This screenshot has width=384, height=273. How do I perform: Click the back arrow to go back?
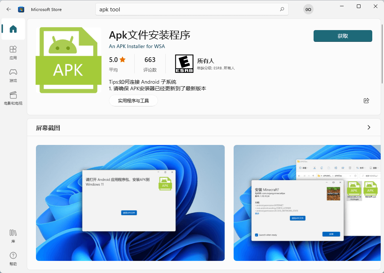click(x=8, y=9)
